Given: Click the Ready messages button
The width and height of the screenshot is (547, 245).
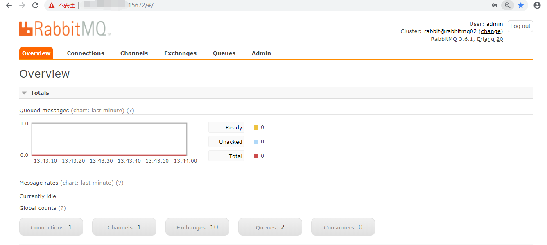Looking at the screenshot, I should [226, 127].
